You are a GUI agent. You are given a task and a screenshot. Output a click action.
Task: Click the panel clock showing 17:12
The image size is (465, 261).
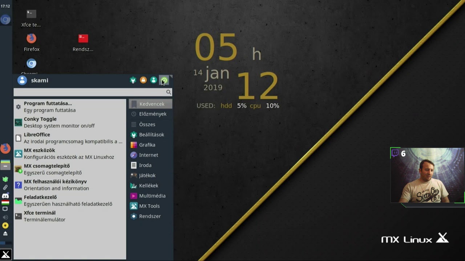(5, 6)
